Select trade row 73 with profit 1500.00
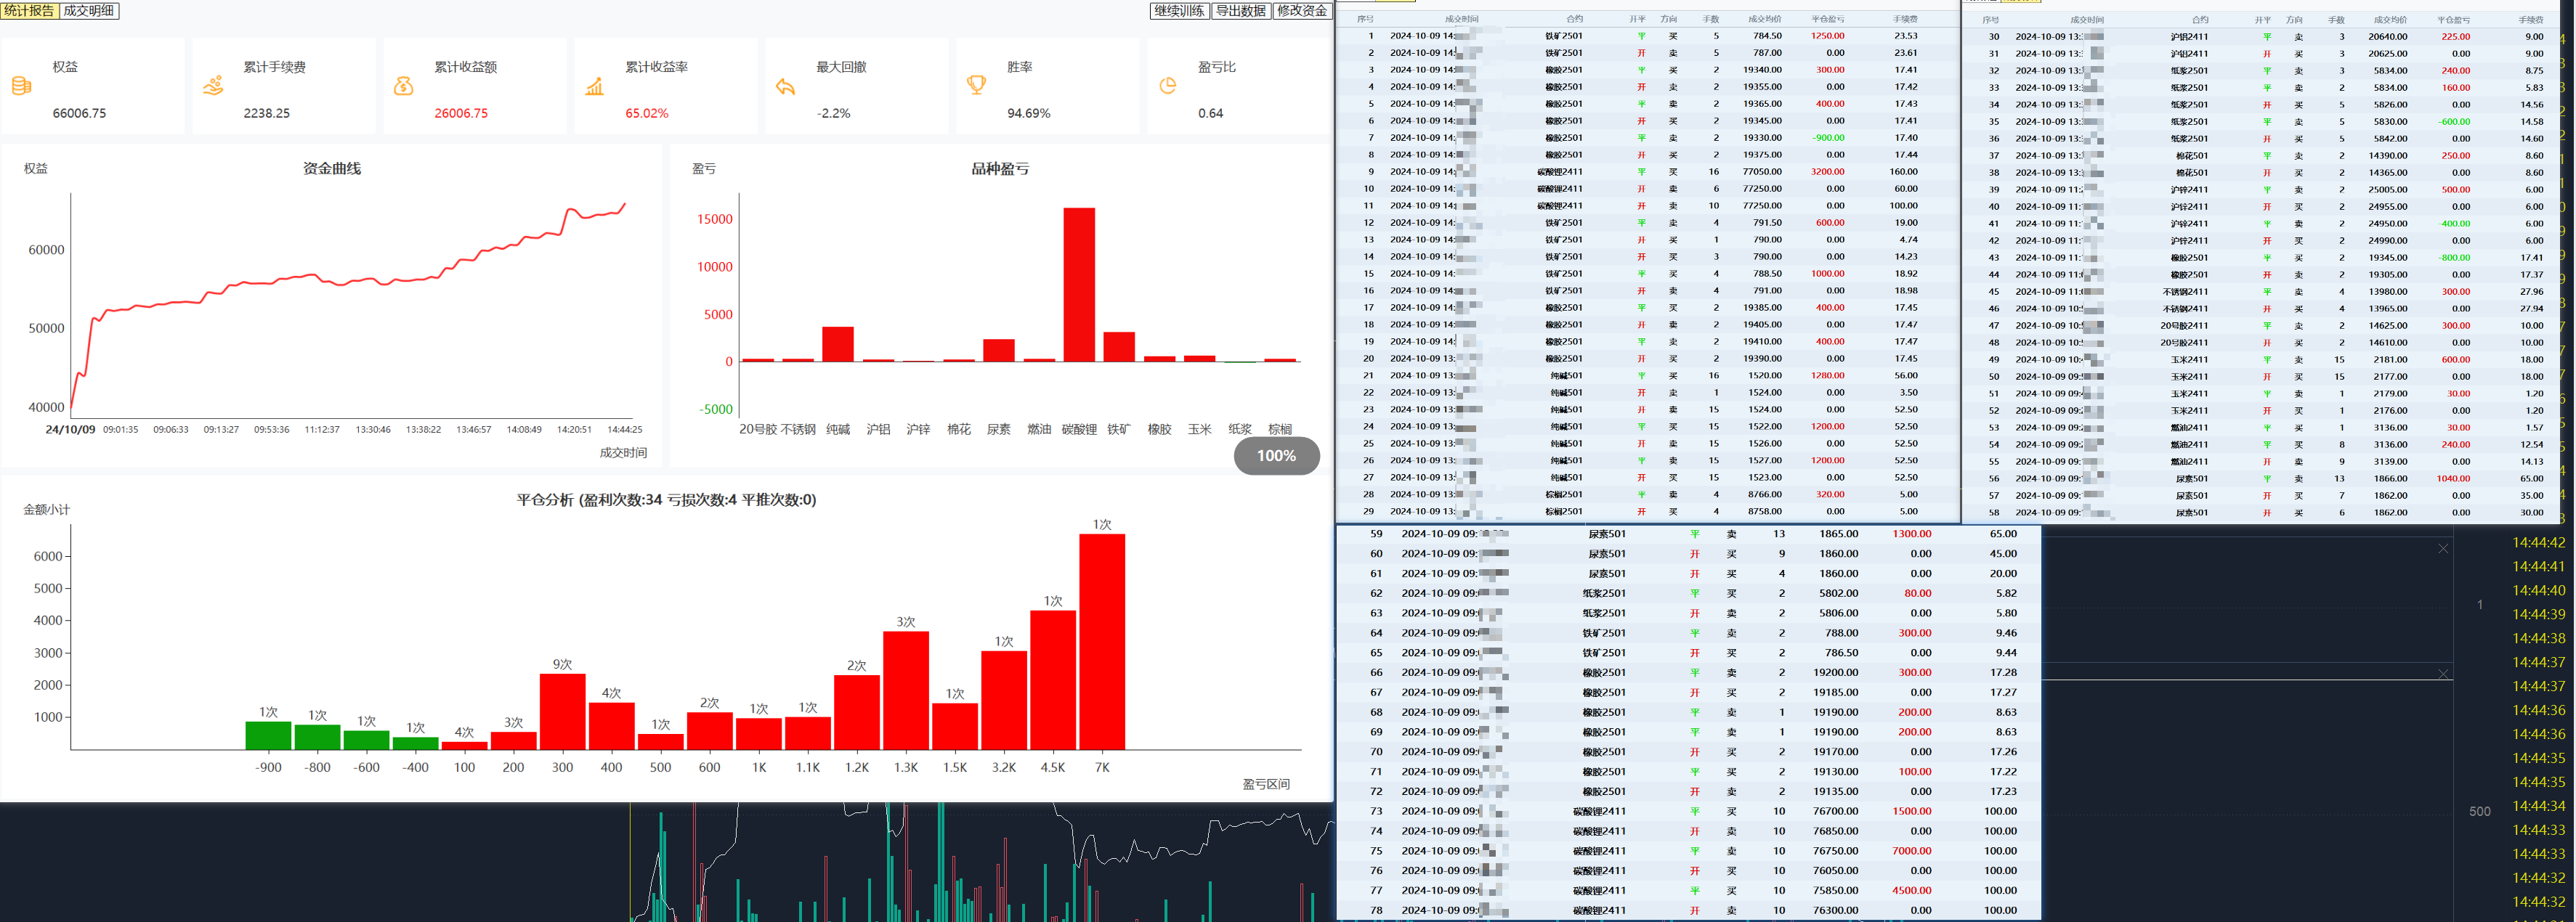The image size is (2576, 922). tap(1689, 811)
